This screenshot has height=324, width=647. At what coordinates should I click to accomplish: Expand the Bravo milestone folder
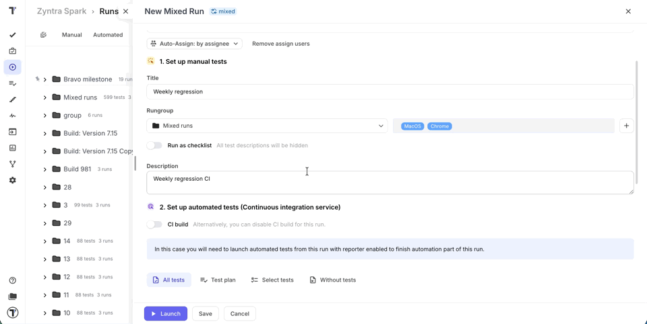pyautogui.click(x=45, y=79)
